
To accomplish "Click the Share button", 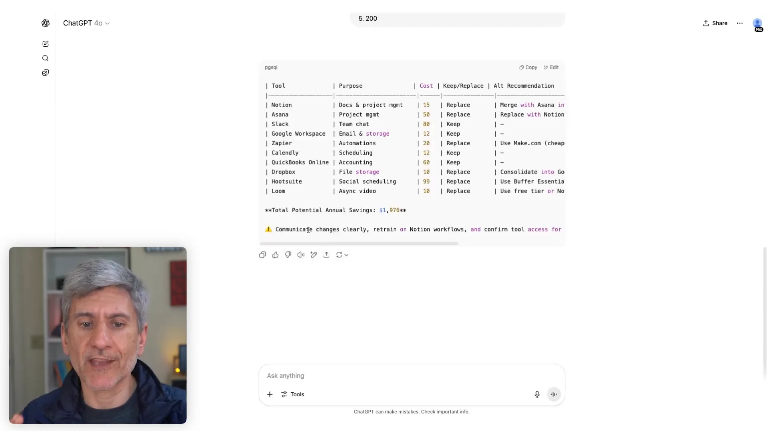I will 715,23.
